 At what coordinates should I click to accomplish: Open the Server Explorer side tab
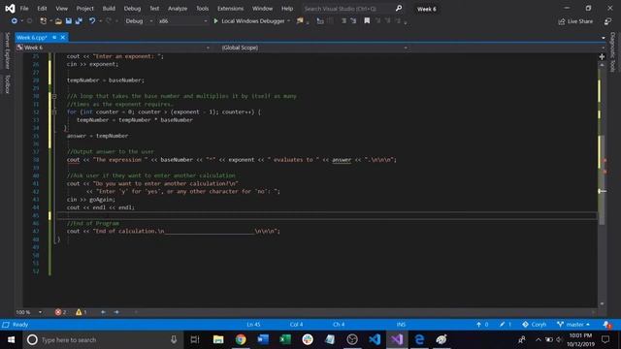click(7, 50)
